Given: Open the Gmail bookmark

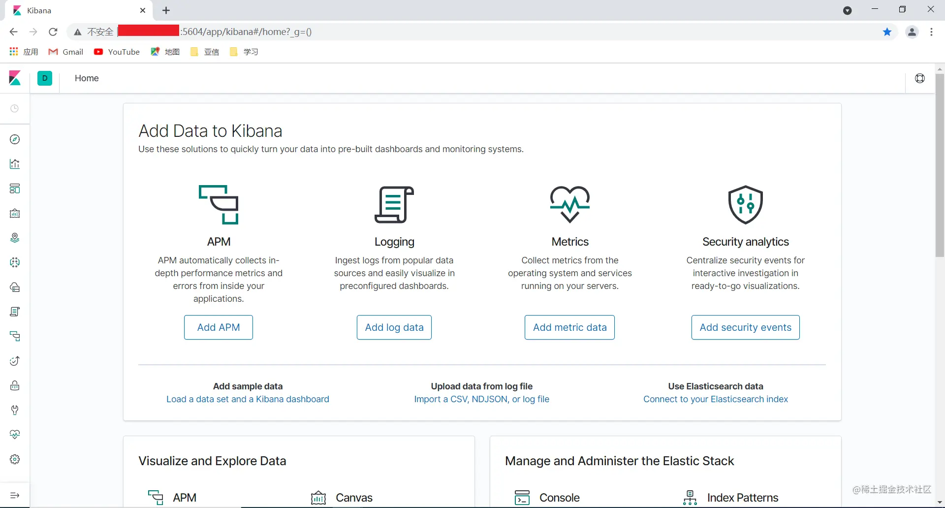Looking at the screenshot, I should click(66, 52).
